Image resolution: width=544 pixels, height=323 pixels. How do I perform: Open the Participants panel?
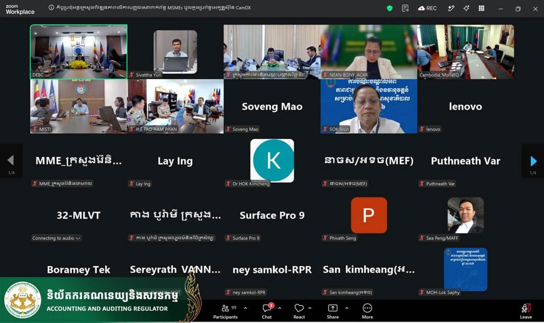pyautogui.click(x=225, y=311)
